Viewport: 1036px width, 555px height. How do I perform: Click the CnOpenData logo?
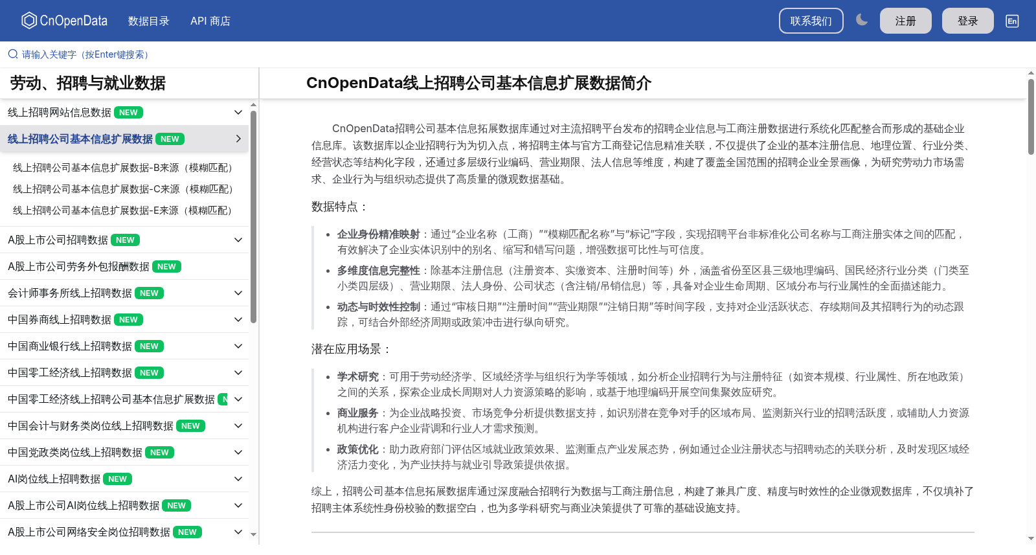[64, 21]
